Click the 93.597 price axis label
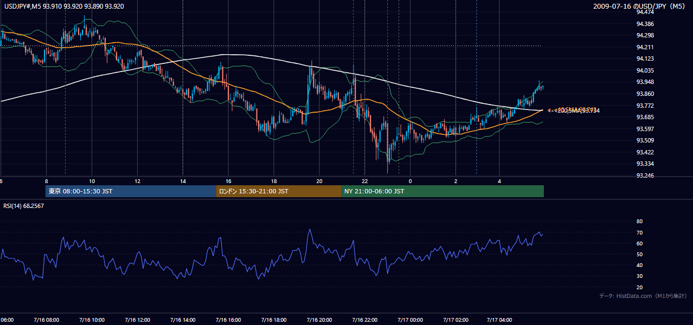Viewport: 693px width, 325px height. point(645,128)
